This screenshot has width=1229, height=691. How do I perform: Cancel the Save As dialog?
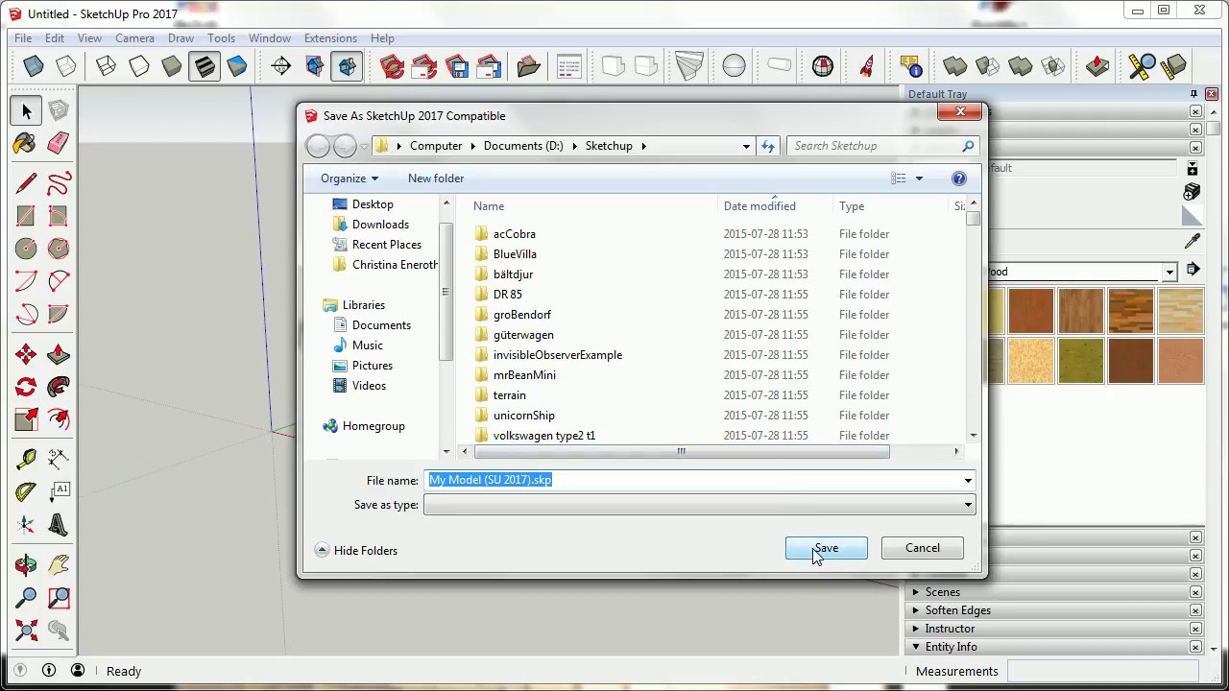click(x=922, y=548)
